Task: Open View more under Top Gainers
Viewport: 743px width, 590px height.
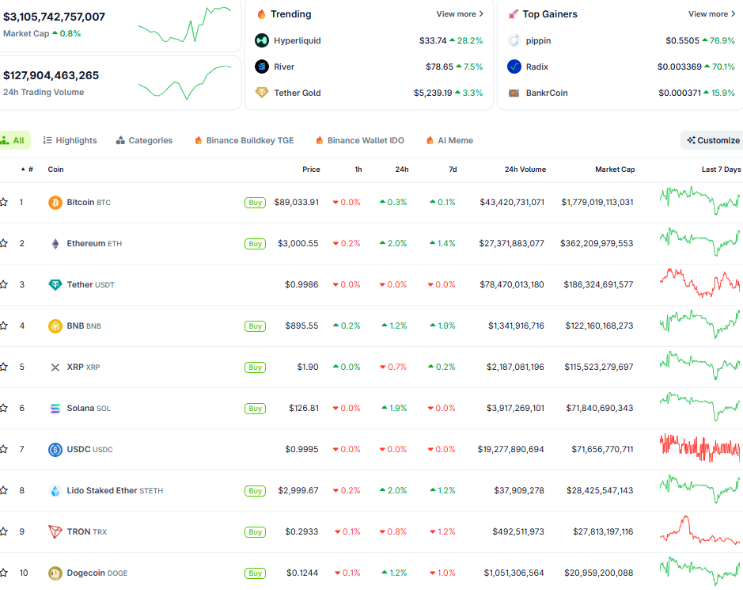Action: 710,13
